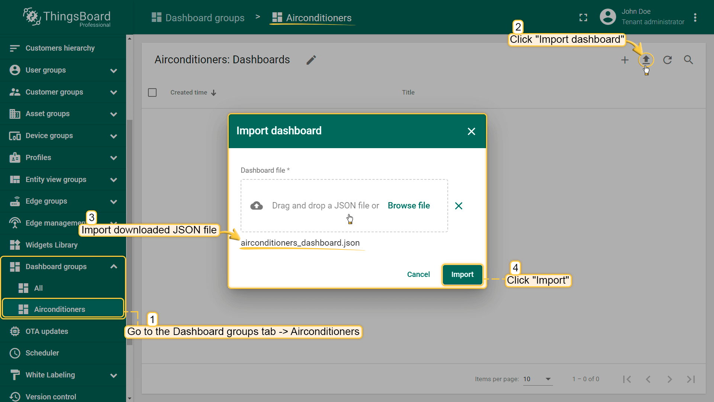
Task: Click the Version control history icon
Action: tap(15, 396)
